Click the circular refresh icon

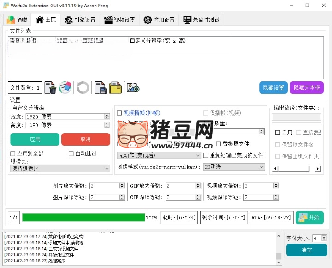(x=83, y=87)
